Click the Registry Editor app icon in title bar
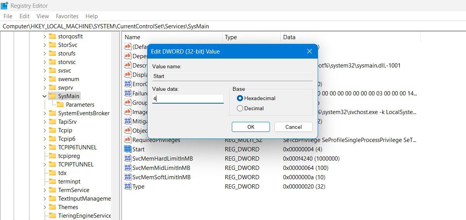 5,5
